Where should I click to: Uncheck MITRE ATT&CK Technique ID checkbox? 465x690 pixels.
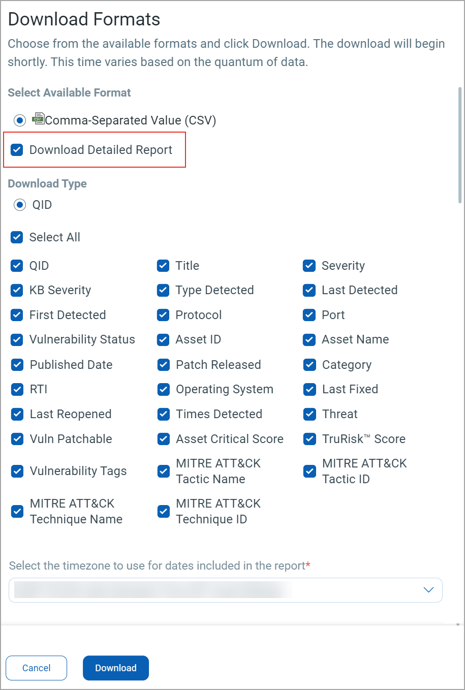pyautogui.click(x=164, y=511)
